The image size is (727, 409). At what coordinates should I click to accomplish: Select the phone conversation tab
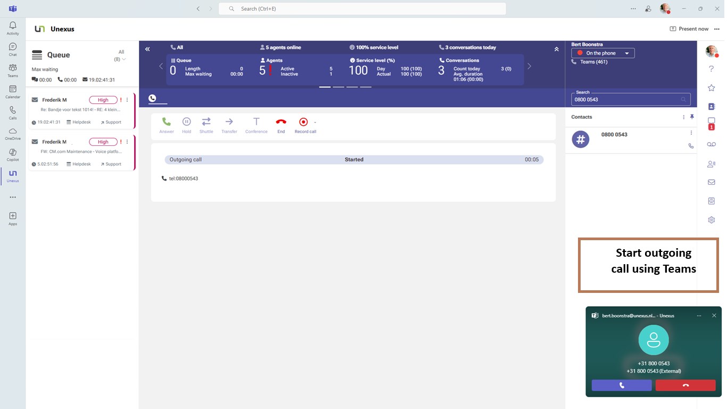[x=152, y=98]
